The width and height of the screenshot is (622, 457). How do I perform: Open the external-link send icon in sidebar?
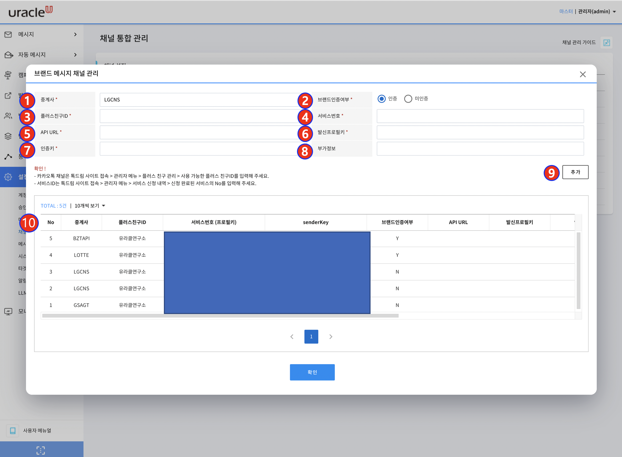pos(8,95)
